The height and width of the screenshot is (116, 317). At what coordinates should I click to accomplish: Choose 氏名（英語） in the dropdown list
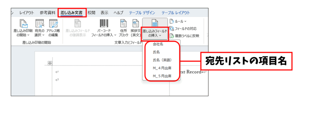pyautogui.click(x=162, y=60)
